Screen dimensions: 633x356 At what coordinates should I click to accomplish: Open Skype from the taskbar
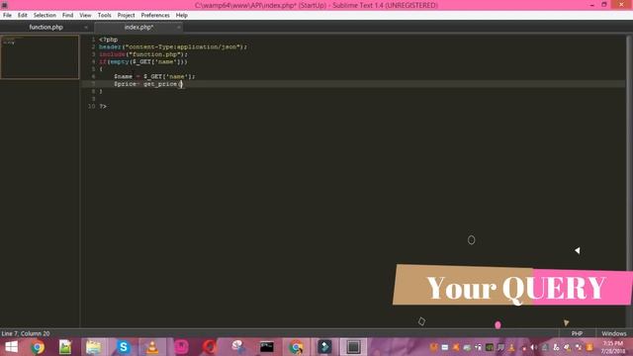pos(124,347)
